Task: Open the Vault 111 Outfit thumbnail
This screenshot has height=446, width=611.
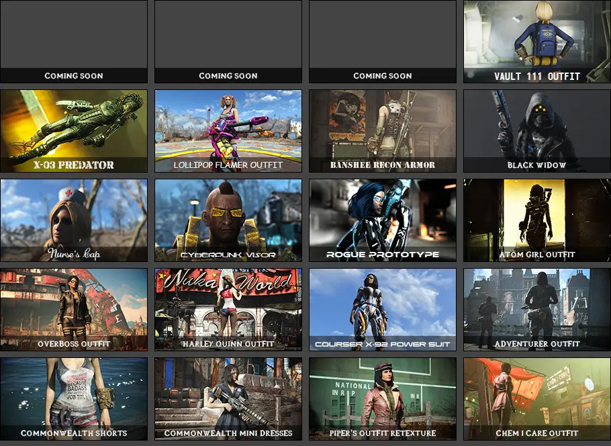Action: click(x=537, y=42)
